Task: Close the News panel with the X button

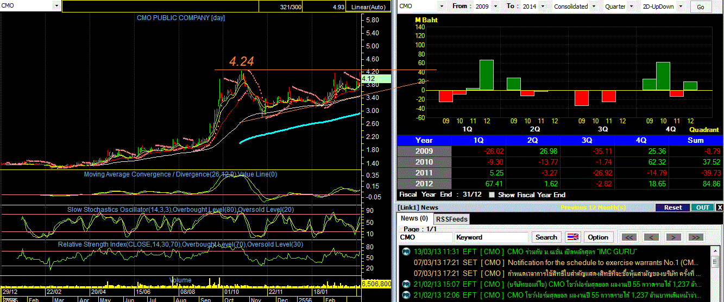Action: pyautogui.click(x=720, y=207)
